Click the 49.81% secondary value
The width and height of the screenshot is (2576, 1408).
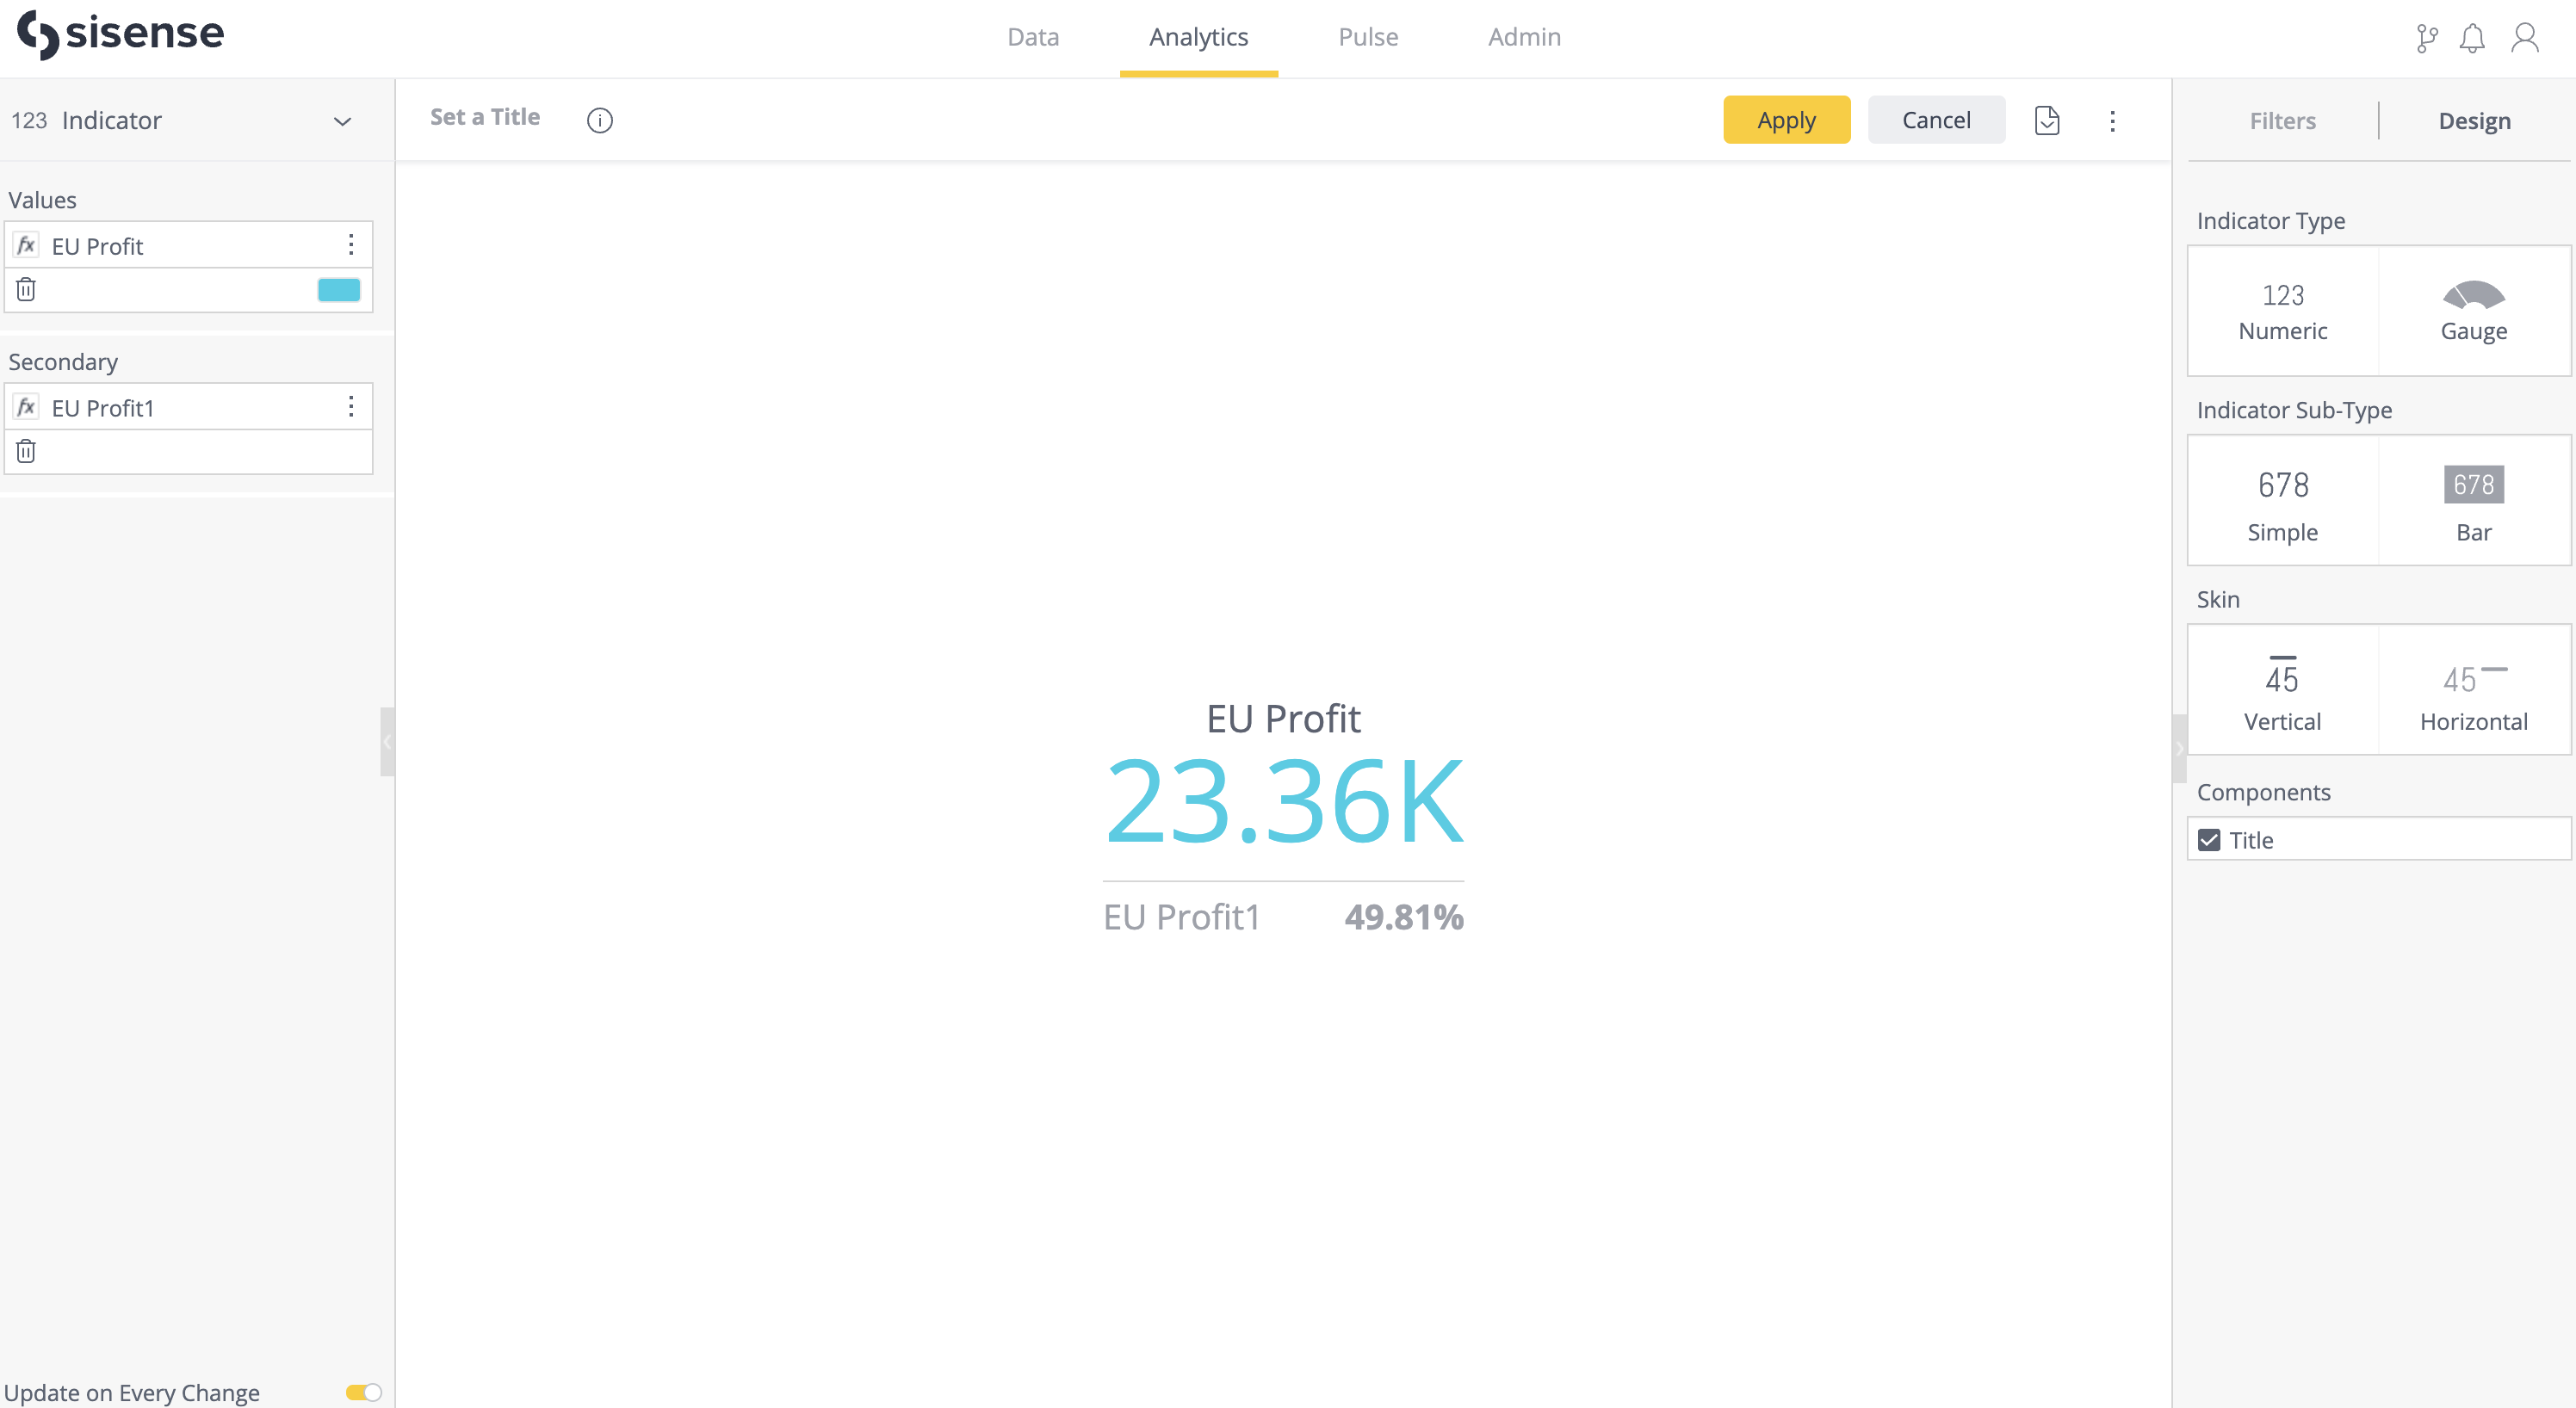(x=1404, y=917)
